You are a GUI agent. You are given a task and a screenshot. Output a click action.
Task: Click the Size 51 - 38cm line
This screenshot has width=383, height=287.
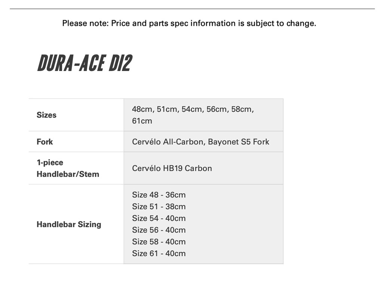click(159, 207)
